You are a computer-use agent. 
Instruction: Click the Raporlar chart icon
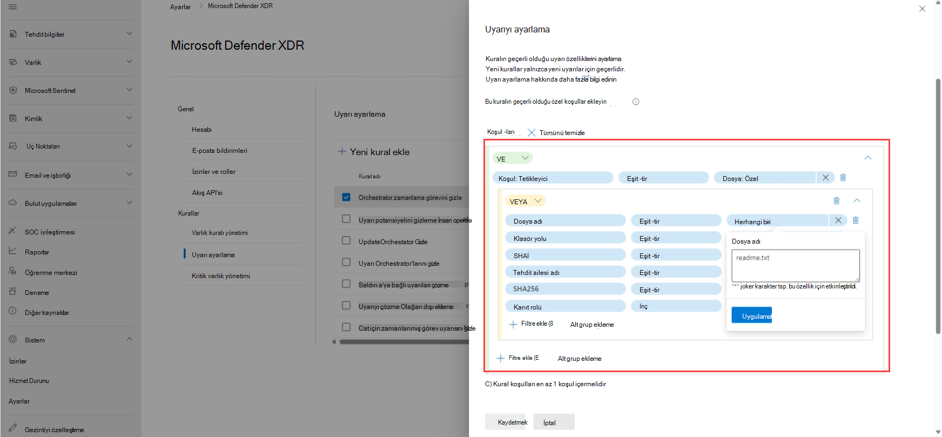coord(12,251)
